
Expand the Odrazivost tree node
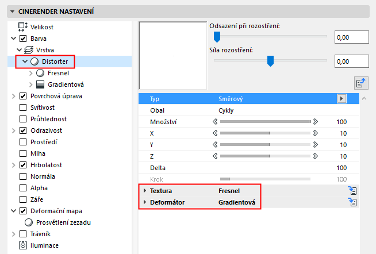coord(14,130)
